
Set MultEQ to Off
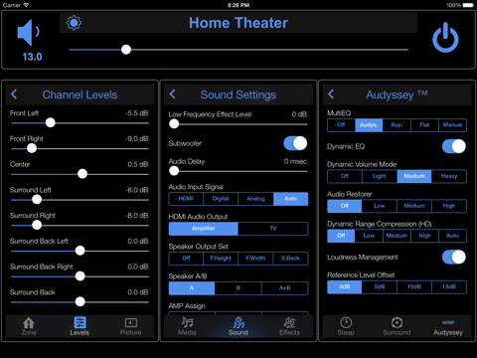[x=341, y=125]
